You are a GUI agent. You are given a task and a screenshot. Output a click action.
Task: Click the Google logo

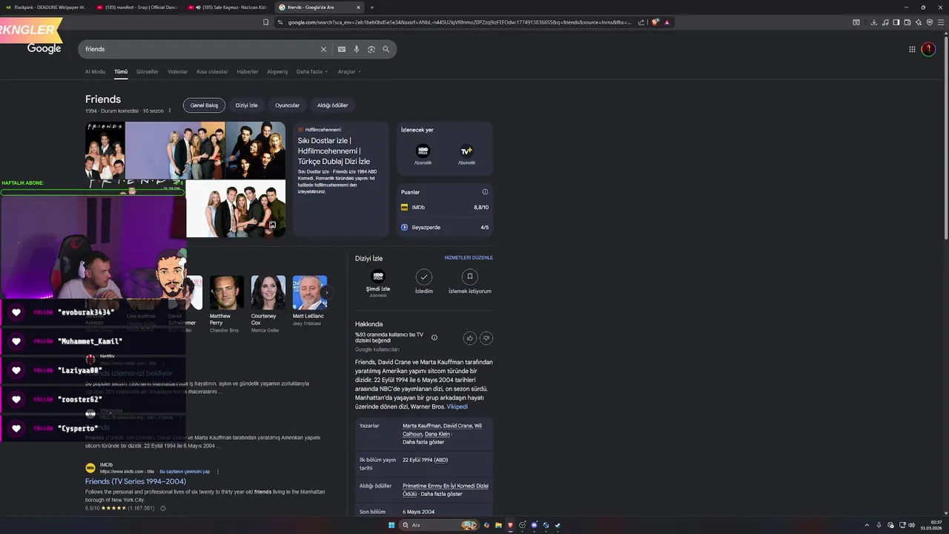[44, 49]
